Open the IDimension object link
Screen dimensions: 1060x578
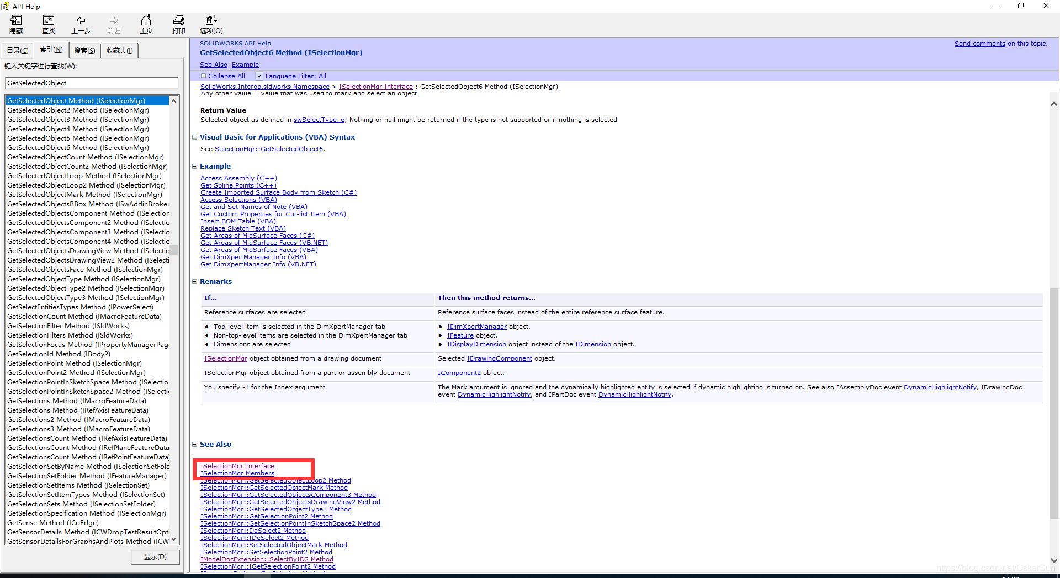pos(593,344)
